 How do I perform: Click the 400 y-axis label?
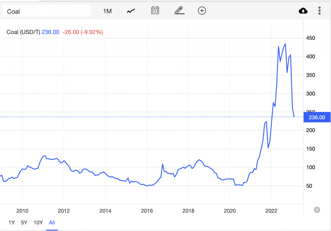(311, 57)
